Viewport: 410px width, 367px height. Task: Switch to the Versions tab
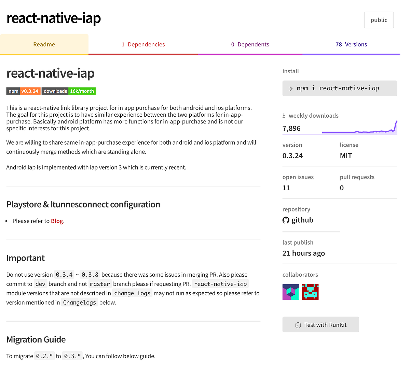pos(351,44)
